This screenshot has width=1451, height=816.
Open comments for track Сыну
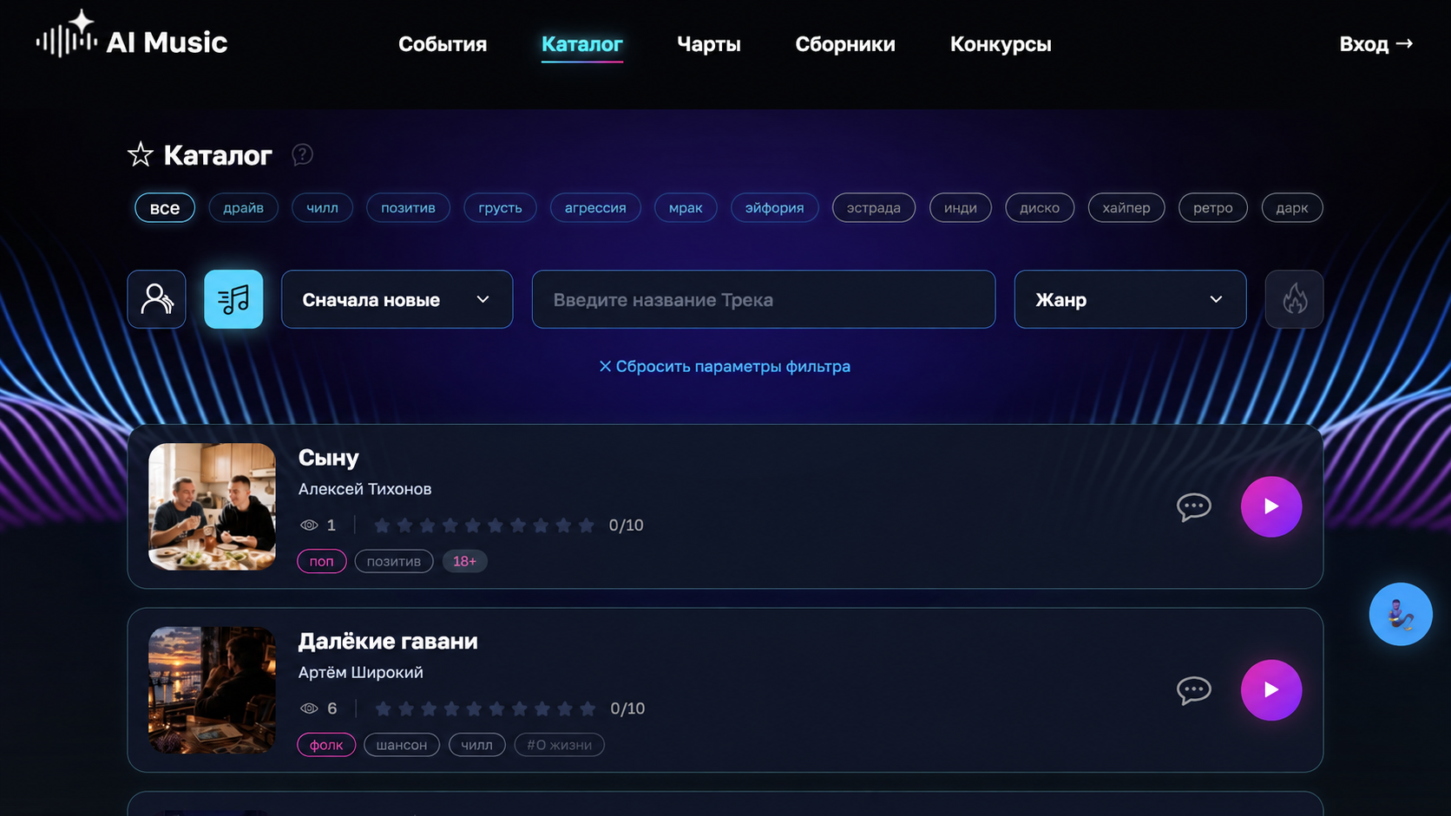click(1193, 506)
